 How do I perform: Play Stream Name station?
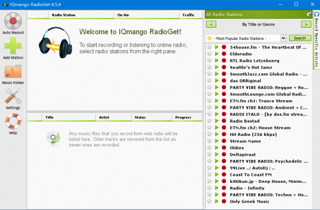pyautogui.click(x=217, y=141)
